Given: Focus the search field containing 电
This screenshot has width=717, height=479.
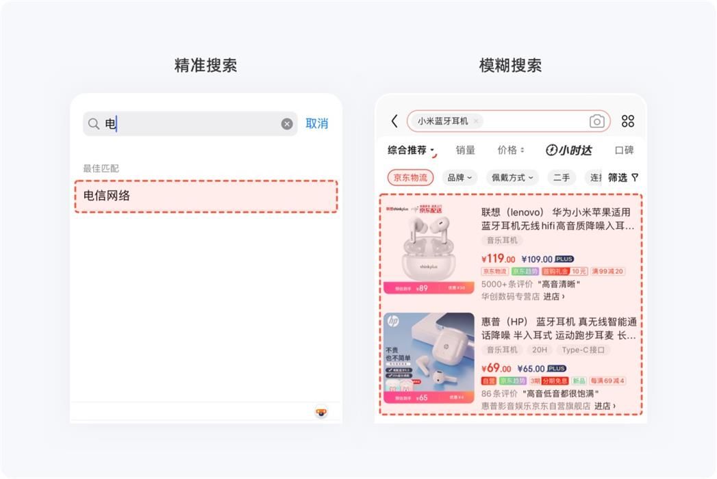Looking at the screenshot, I should pyautogui.click(x=190, y=124).
